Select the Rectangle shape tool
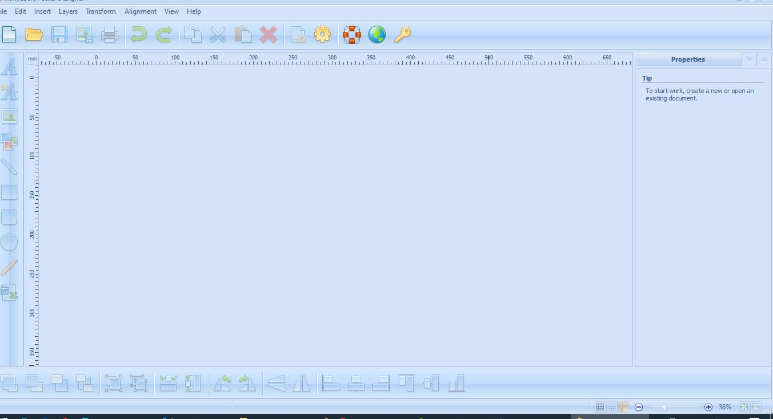 tap(9, 192)
